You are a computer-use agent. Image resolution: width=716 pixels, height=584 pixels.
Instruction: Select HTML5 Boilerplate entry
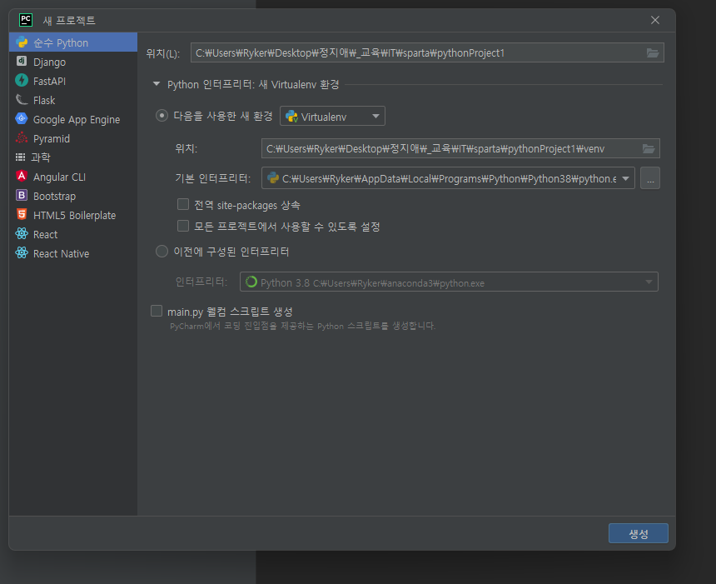click(x=73, y=215)
